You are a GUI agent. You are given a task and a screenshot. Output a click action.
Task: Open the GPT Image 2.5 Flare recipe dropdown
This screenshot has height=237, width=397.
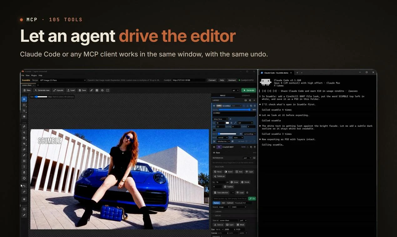63,80
